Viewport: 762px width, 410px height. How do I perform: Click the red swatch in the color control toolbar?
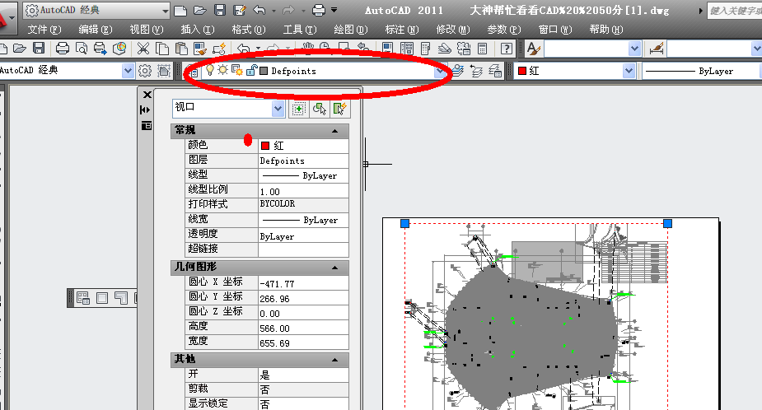tap(522, 71)
